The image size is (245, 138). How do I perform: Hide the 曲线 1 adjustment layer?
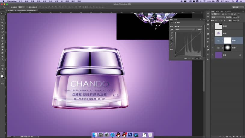[x=212, y=48]
